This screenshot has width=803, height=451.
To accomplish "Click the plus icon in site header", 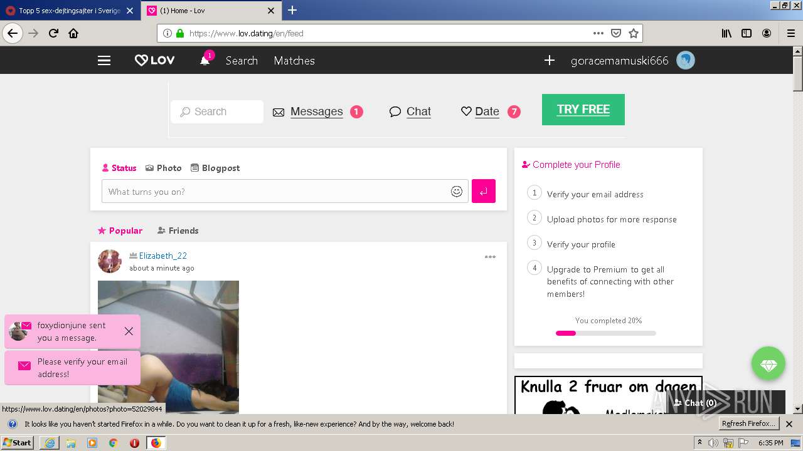I will tap(550, 60).
